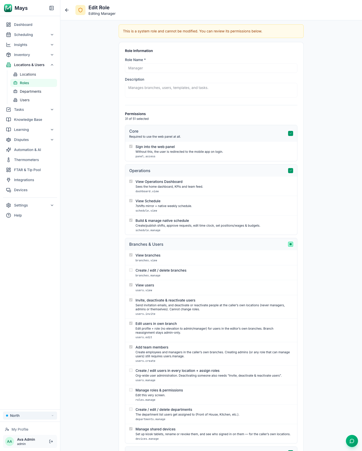This screenshot has width=362, height=451.
Task: Open the Departments submenu item
Action: click(34, 91)
